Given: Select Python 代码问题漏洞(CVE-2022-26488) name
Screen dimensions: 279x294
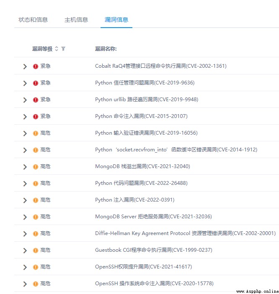Looking at the screenshot, I should 141,183.
